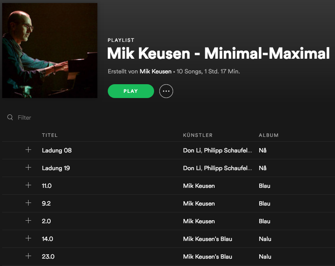Image resolution: width=335 pixels, height=266 pixels.
Task: Open the three-dots more options menu
Action: tap(166, 91)
